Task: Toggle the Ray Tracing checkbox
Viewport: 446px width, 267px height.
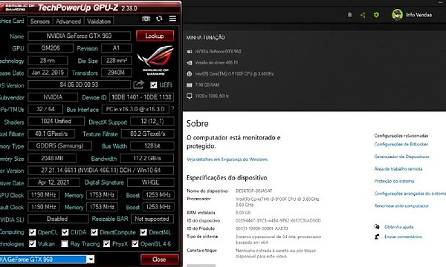Action: point(65,244)
